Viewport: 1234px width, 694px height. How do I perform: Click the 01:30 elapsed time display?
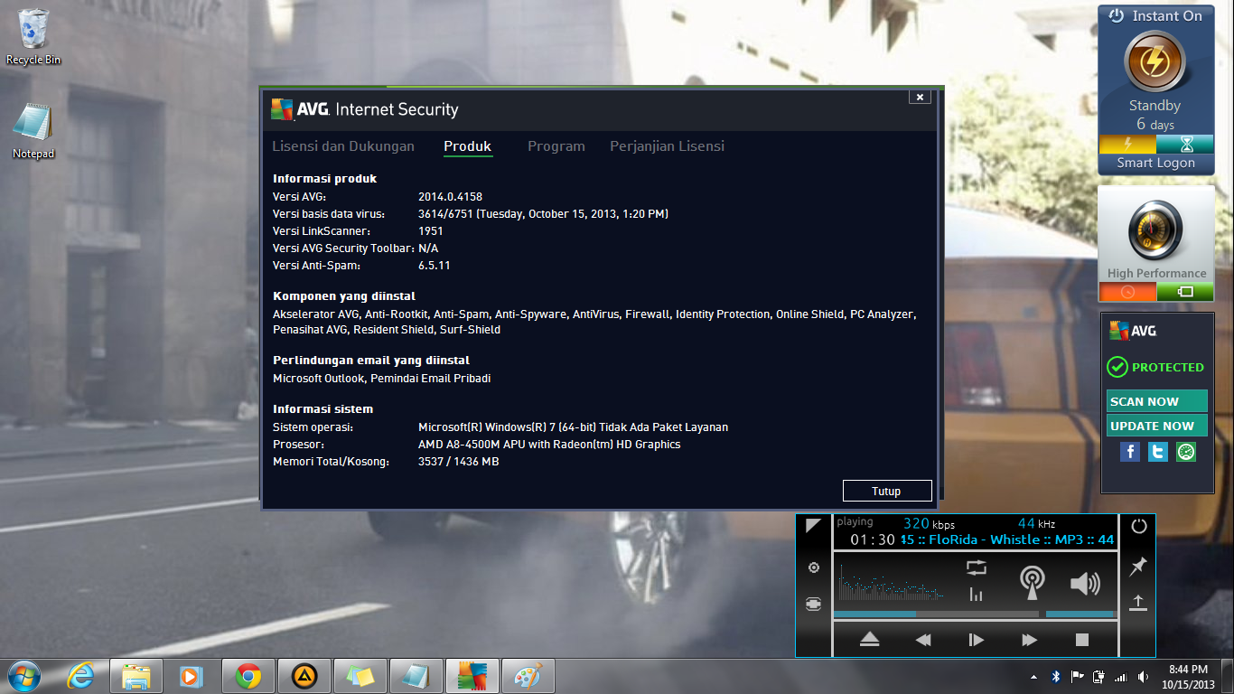[x=873, y=539]
